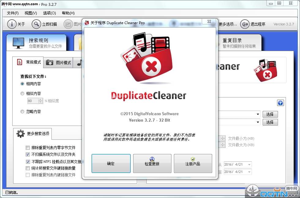Uncheck 不跟踪 NTFS 挂载点 checkbox
The height and width of the screenshot is (198, 300).
coord(28,162)
